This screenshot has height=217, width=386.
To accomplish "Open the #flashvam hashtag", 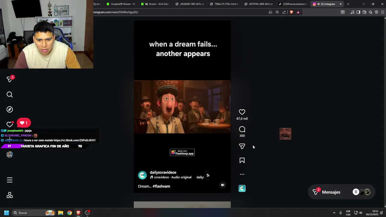I will [161, 186].
